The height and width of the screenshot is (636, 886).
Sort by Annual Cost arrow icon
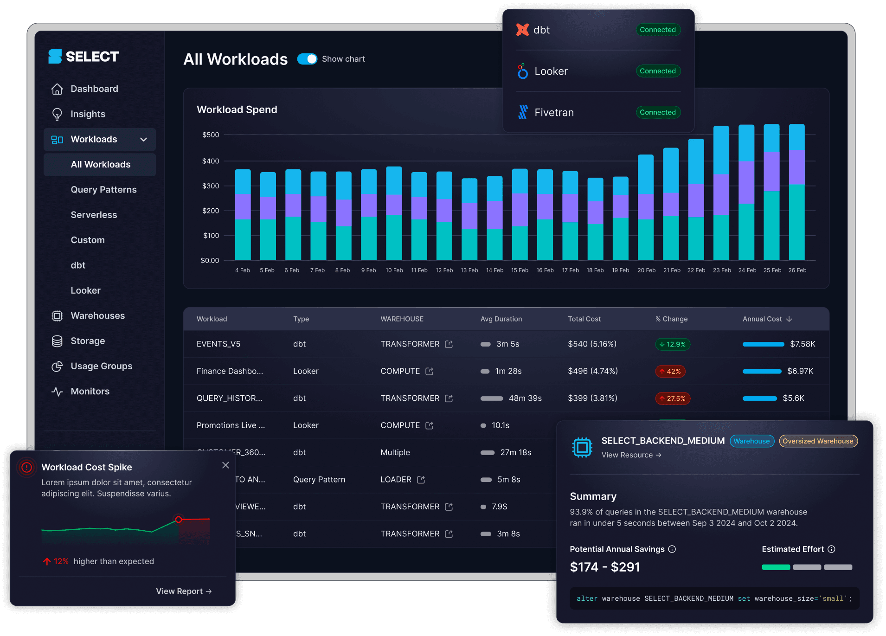pos(789,319)
